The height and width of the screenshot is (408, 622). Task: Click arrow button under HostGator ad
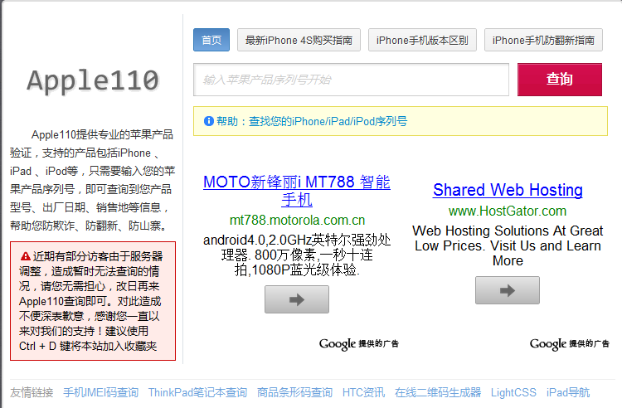(x=508, y=290)
